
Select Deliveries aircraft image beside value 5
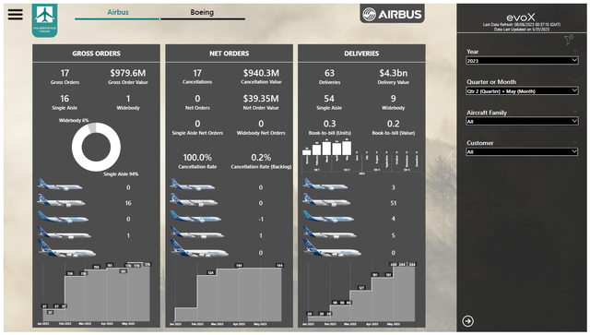point(330,233)
